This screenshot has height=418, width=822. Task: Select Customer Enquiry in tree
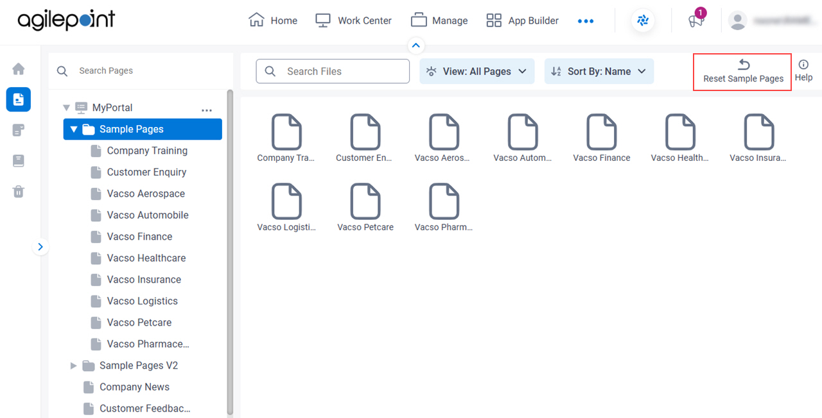146,172
